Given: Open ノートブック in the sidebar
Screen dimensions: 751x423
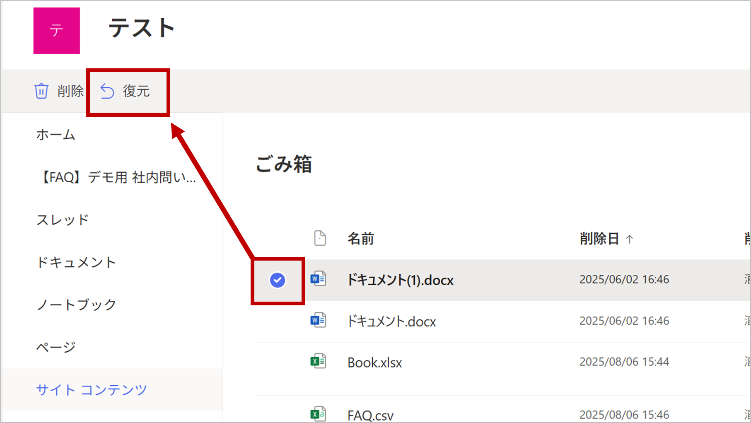Looking at the screenshot, I should (x=77, y=305).
